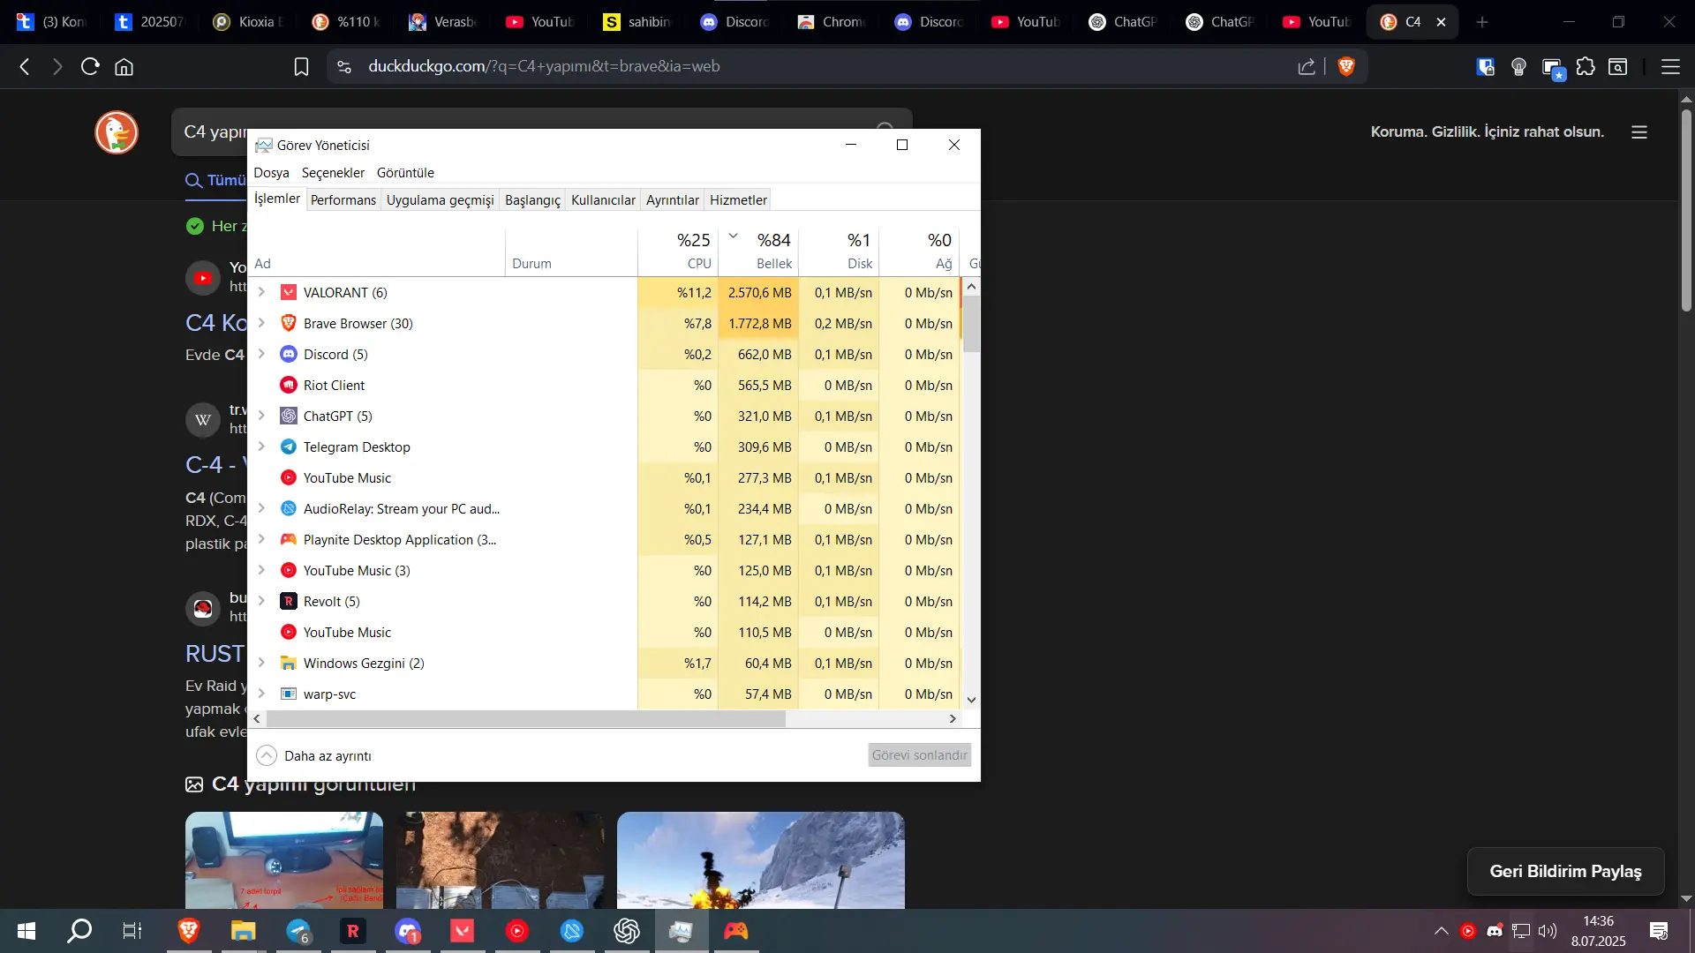Expand the VALORANT (6) process group
The width and height of the screenshot is (1695, 953).
(261, 292)
